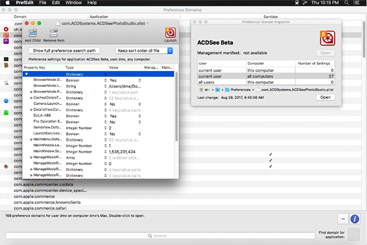Click the ACDSee Beta icon in the inspector
This screenshot has width=367, height=245.
click(327, 38)
